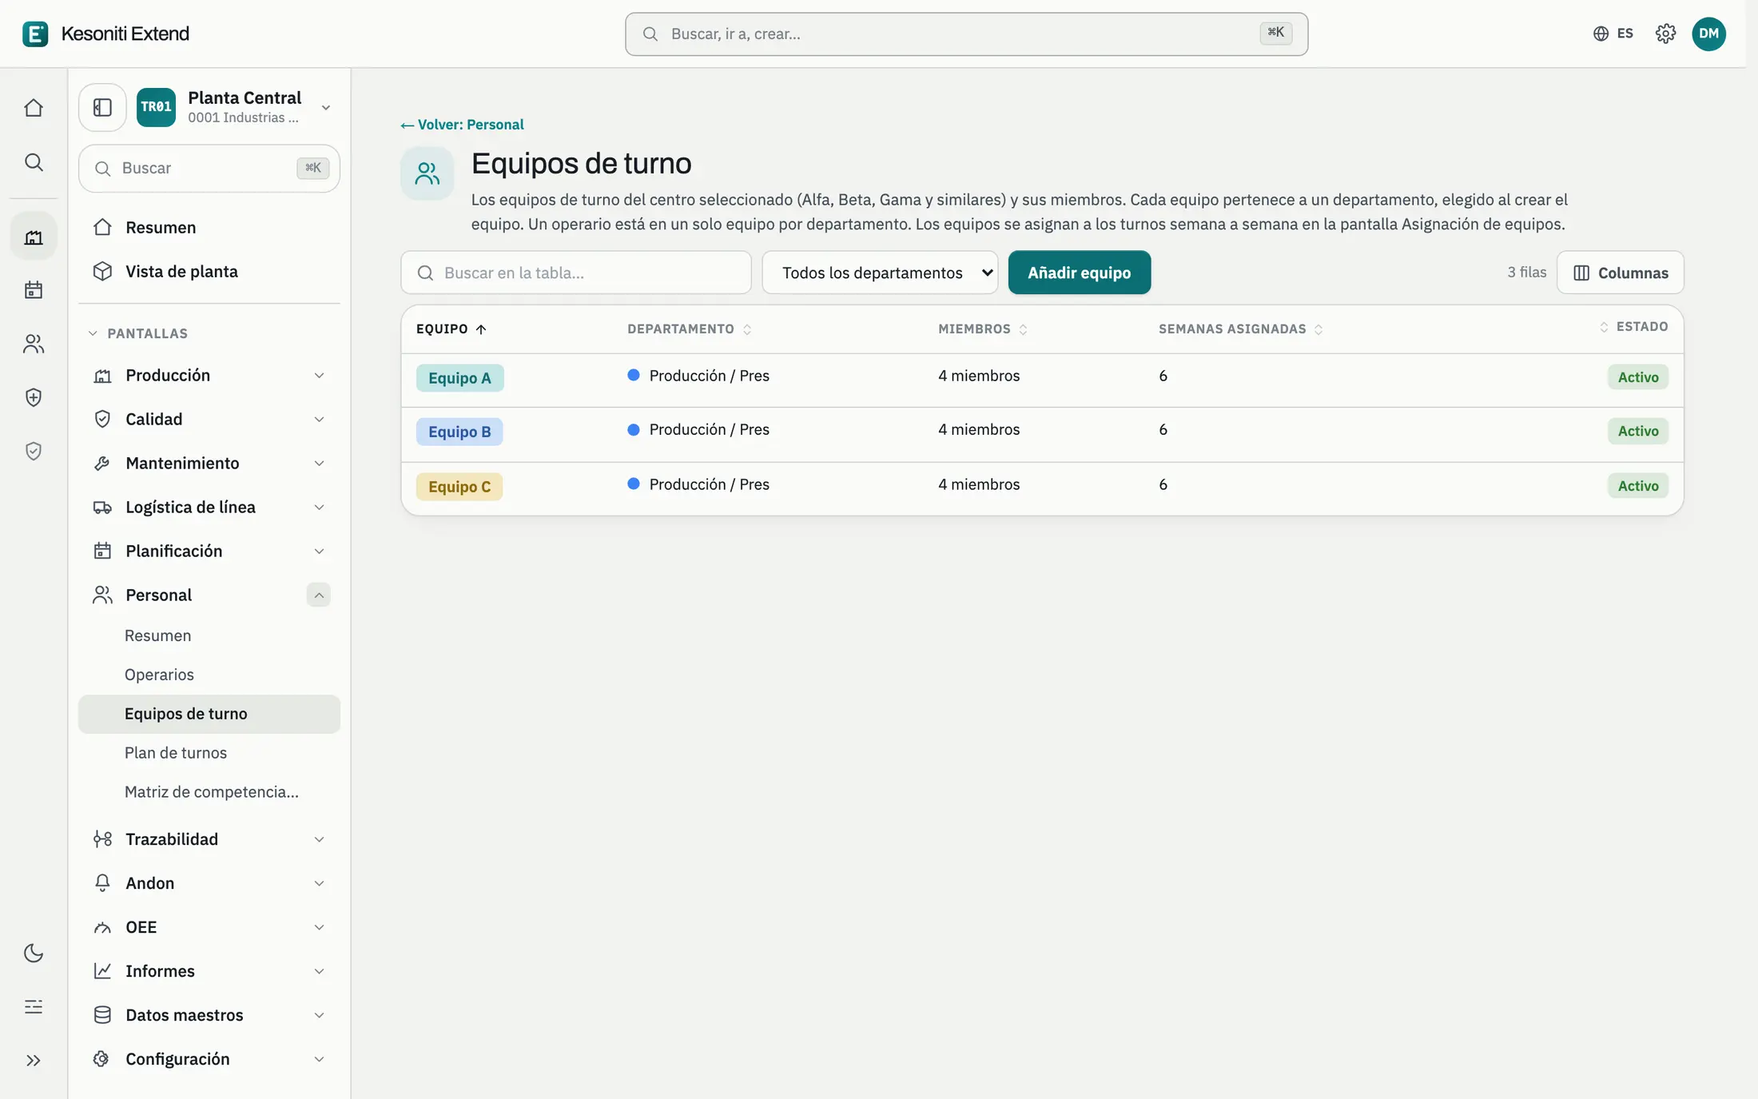Click the Añadir equipo button
Image resolution: width=1758 pixels, height=1099 pixels.
coord(1079,273)
